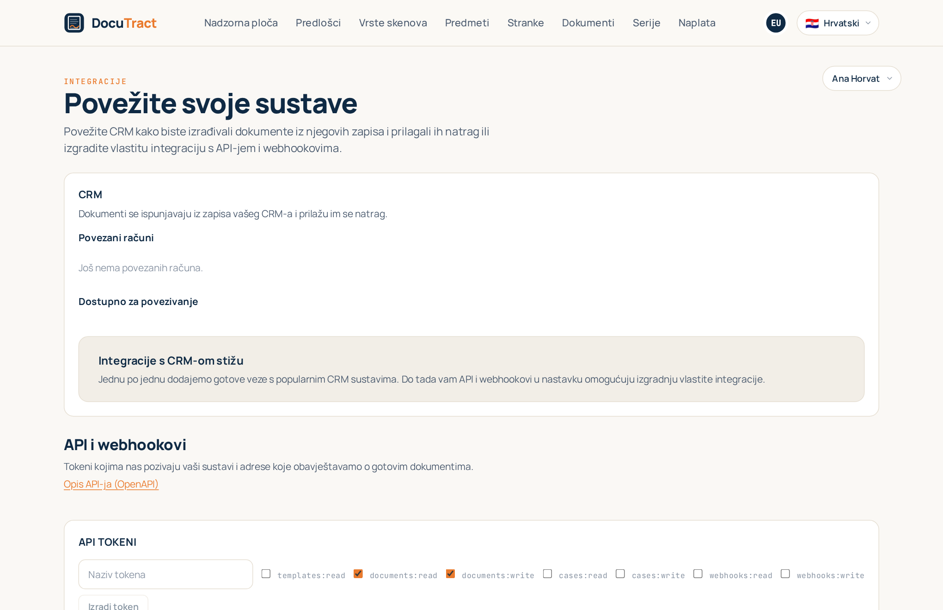Click the Naziv tokena input field
The width and height of the screenshot is (943, 610).
165,574
